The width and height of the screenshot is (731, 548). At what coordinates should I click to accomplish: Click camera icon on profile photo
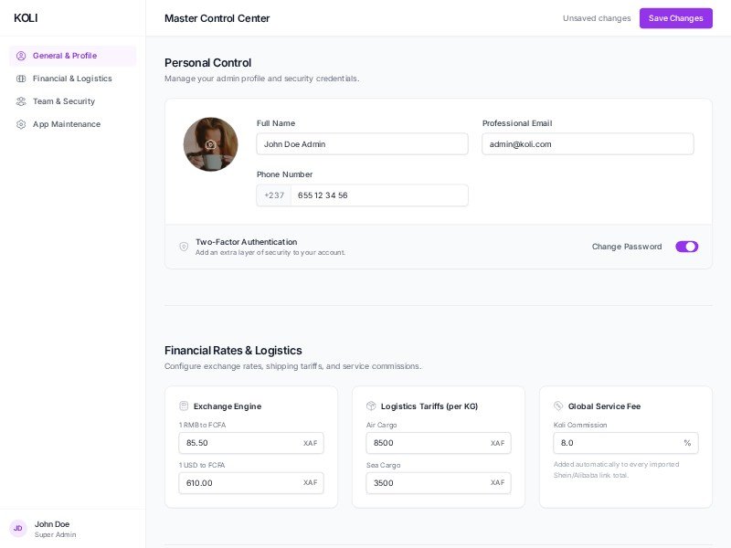click(x=210, y=144)
